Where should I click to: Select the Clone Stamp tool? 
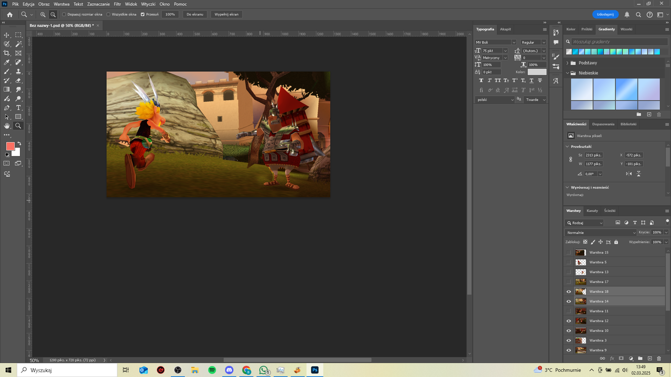tap(18, 71)
